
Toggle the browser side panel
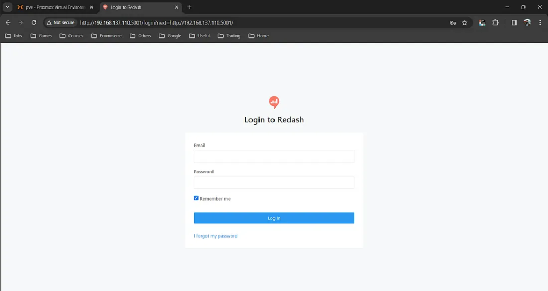(514, 22)
